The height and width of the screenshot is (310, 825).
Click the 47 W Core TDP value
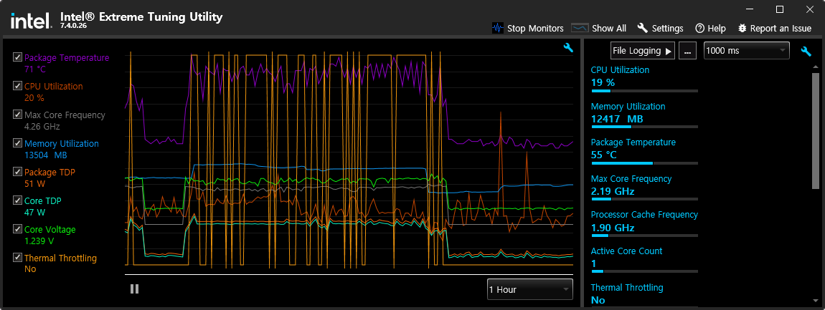[x=34, y=213]
